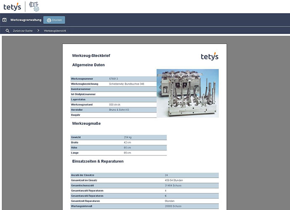Select the Hersteller label
This screenshot has width=290, height=210.
point(77,110)
